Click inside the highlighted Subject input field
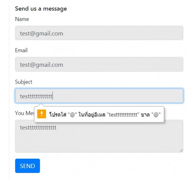The width and height of the screenshot is (186, 179). click(99, 96)
